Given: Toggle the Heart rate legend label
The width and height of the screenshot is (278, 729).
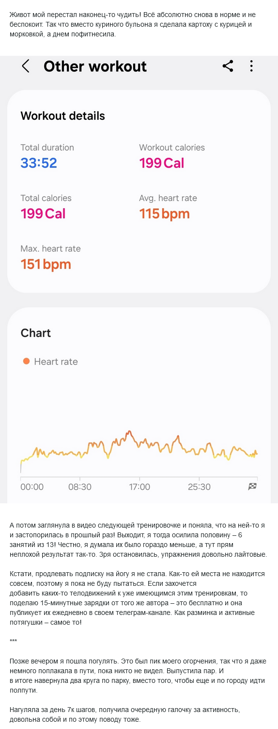Looking at the screenshot, I should pos(56,362).
